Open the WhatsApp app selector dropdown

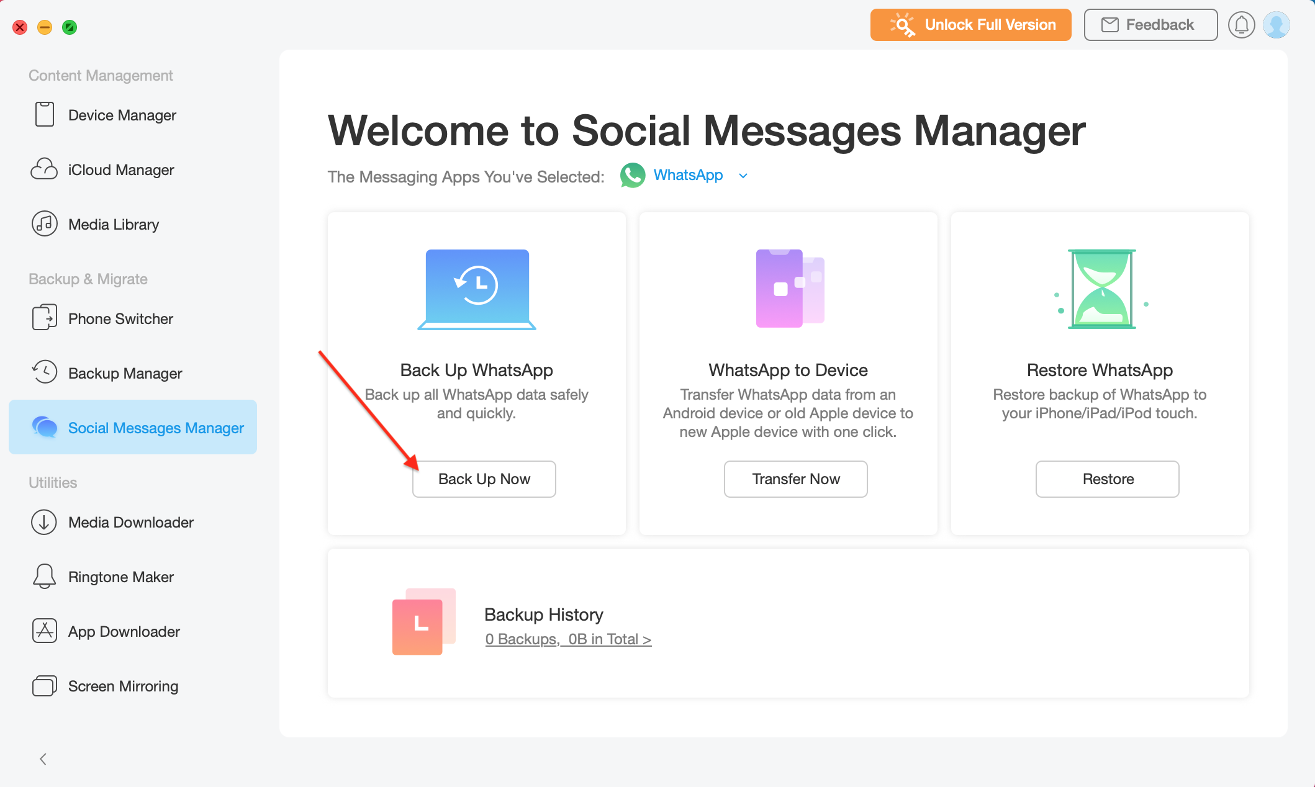[x=743, y=176]
